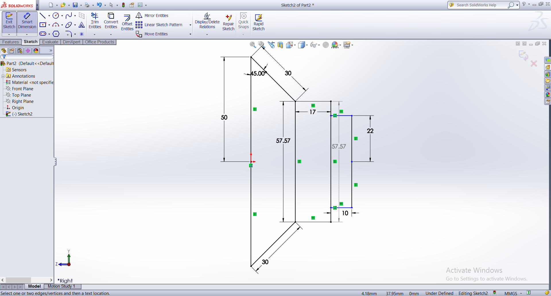
Task: Open the PropertyManager tab icon
Action: coord(11,51)
